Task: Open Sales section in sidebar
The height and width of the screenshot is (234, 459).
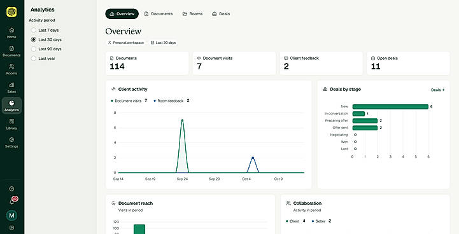Action: [11, 88]
